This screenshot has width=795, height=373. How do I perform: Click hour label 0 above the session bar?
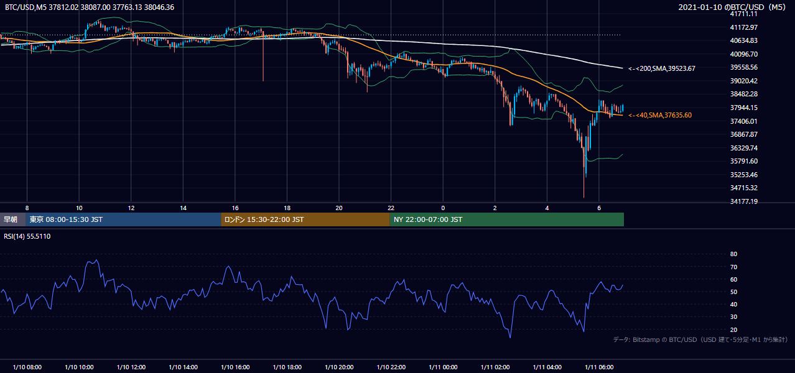point(443,208)
